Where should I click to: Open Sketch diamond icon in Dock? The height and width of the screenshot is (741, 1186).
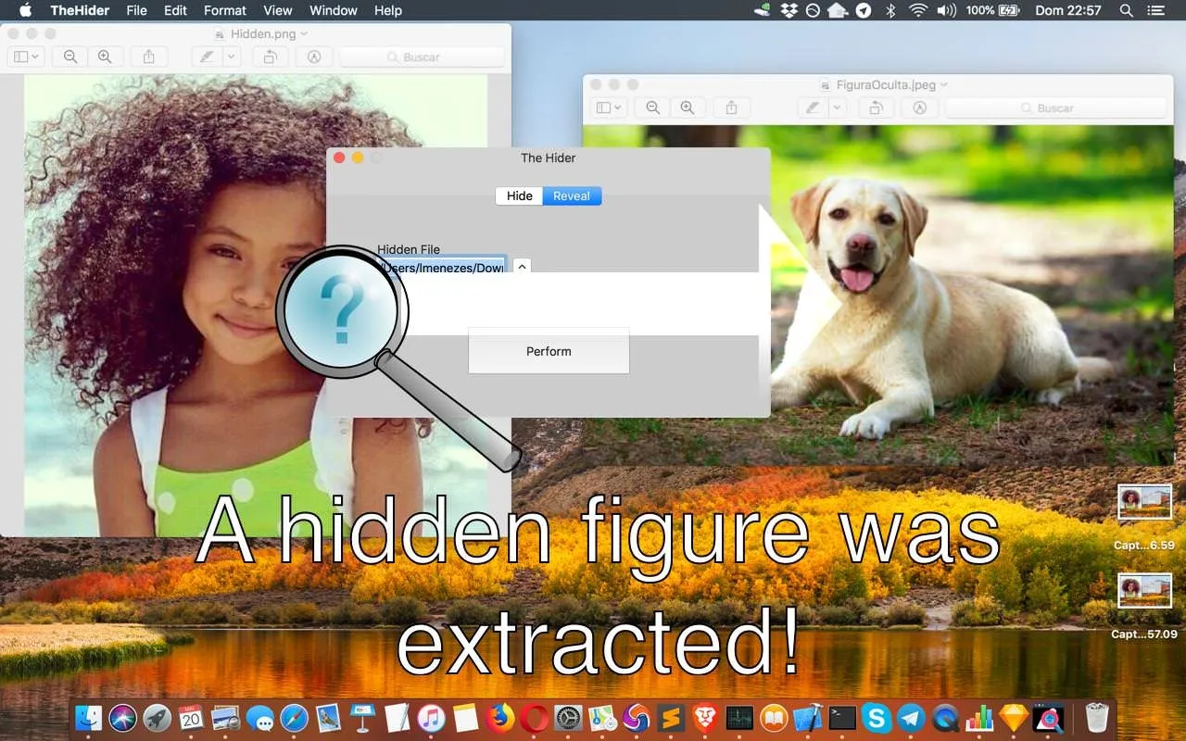click(1015, 717)
